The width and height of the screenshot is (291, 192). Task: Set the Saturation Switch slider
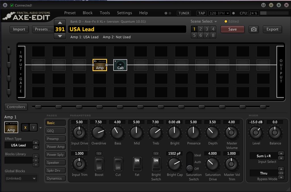[190, 162]
